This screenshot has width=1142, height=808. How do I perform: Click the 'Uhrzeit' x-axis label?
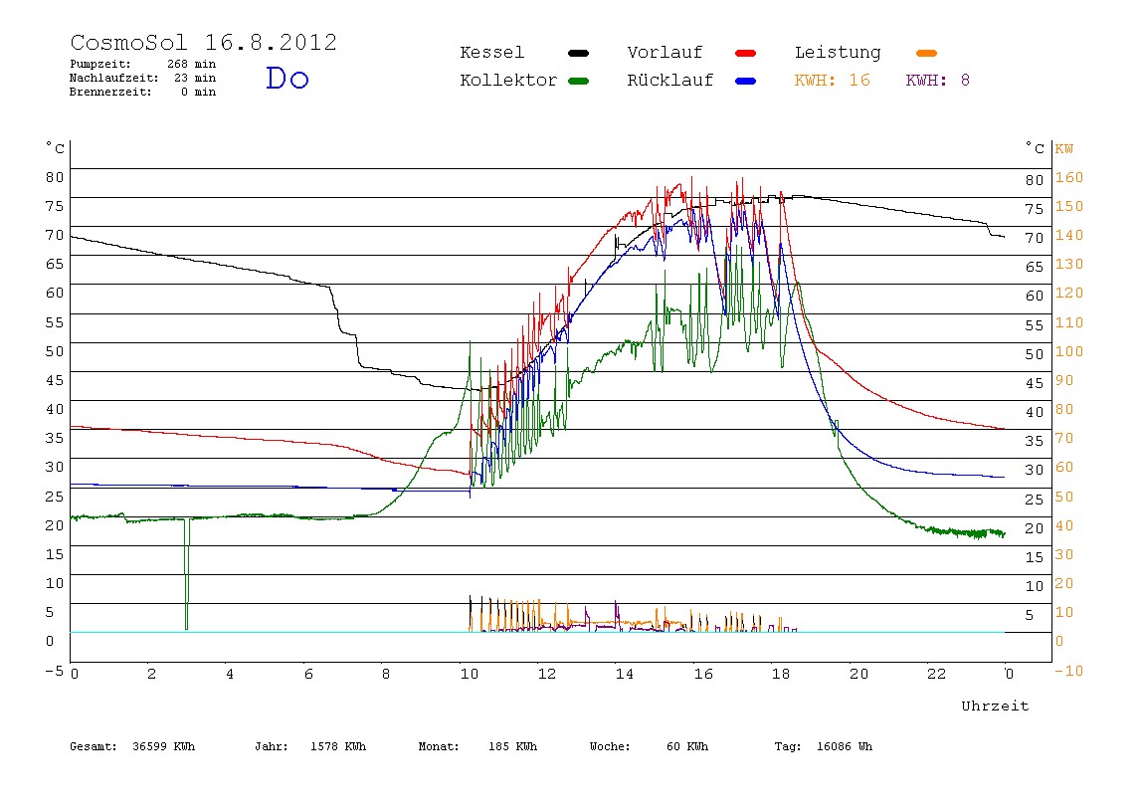pos(995,706)
